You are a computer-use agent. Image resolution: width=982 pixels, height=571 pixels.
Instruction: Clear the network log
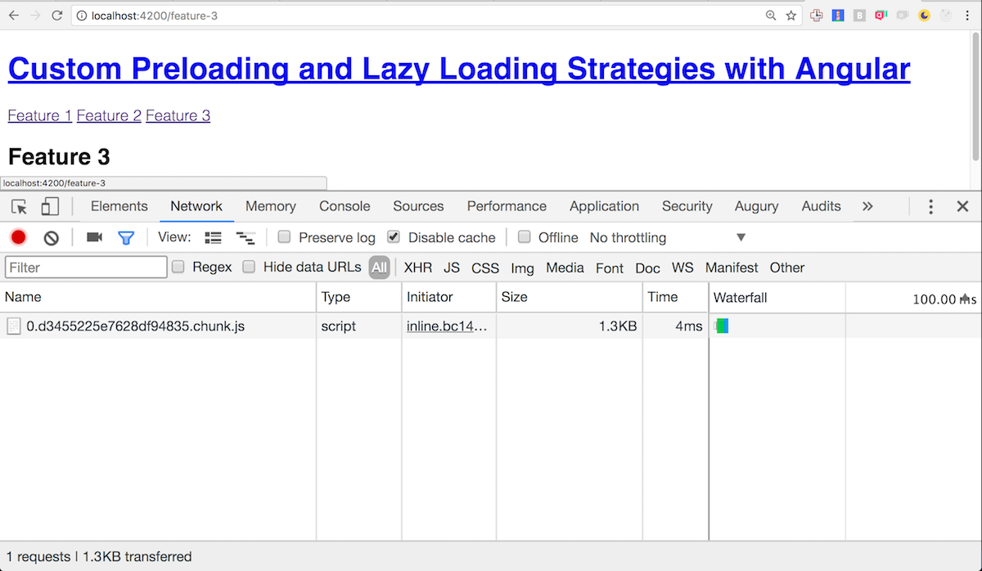click(x=52, y=238)
